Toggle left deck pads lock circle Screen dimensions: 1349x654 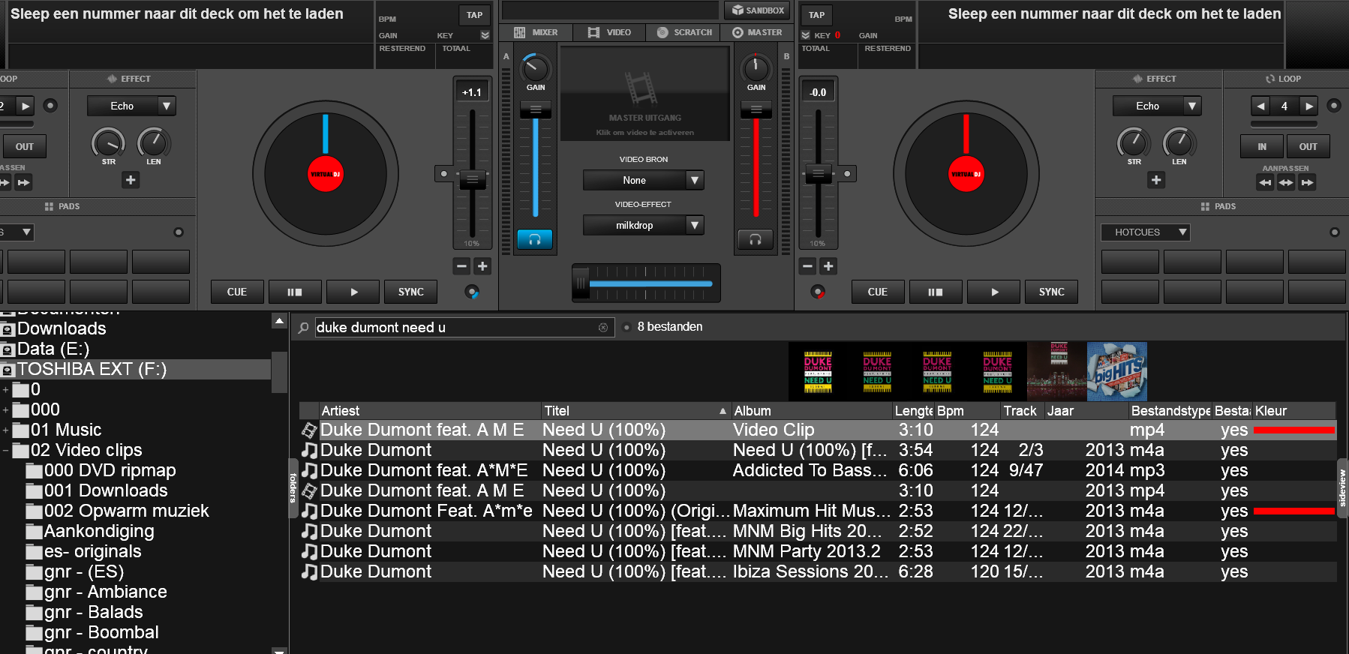tap(179, 232)
